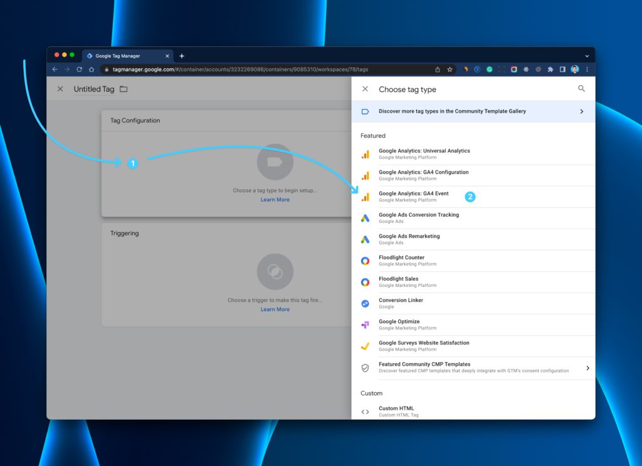The width and height of the screenshot is (642, 466).
Task: Choose Google Ads Conversion Tracking tag
Action: click(x=473, y=218)
